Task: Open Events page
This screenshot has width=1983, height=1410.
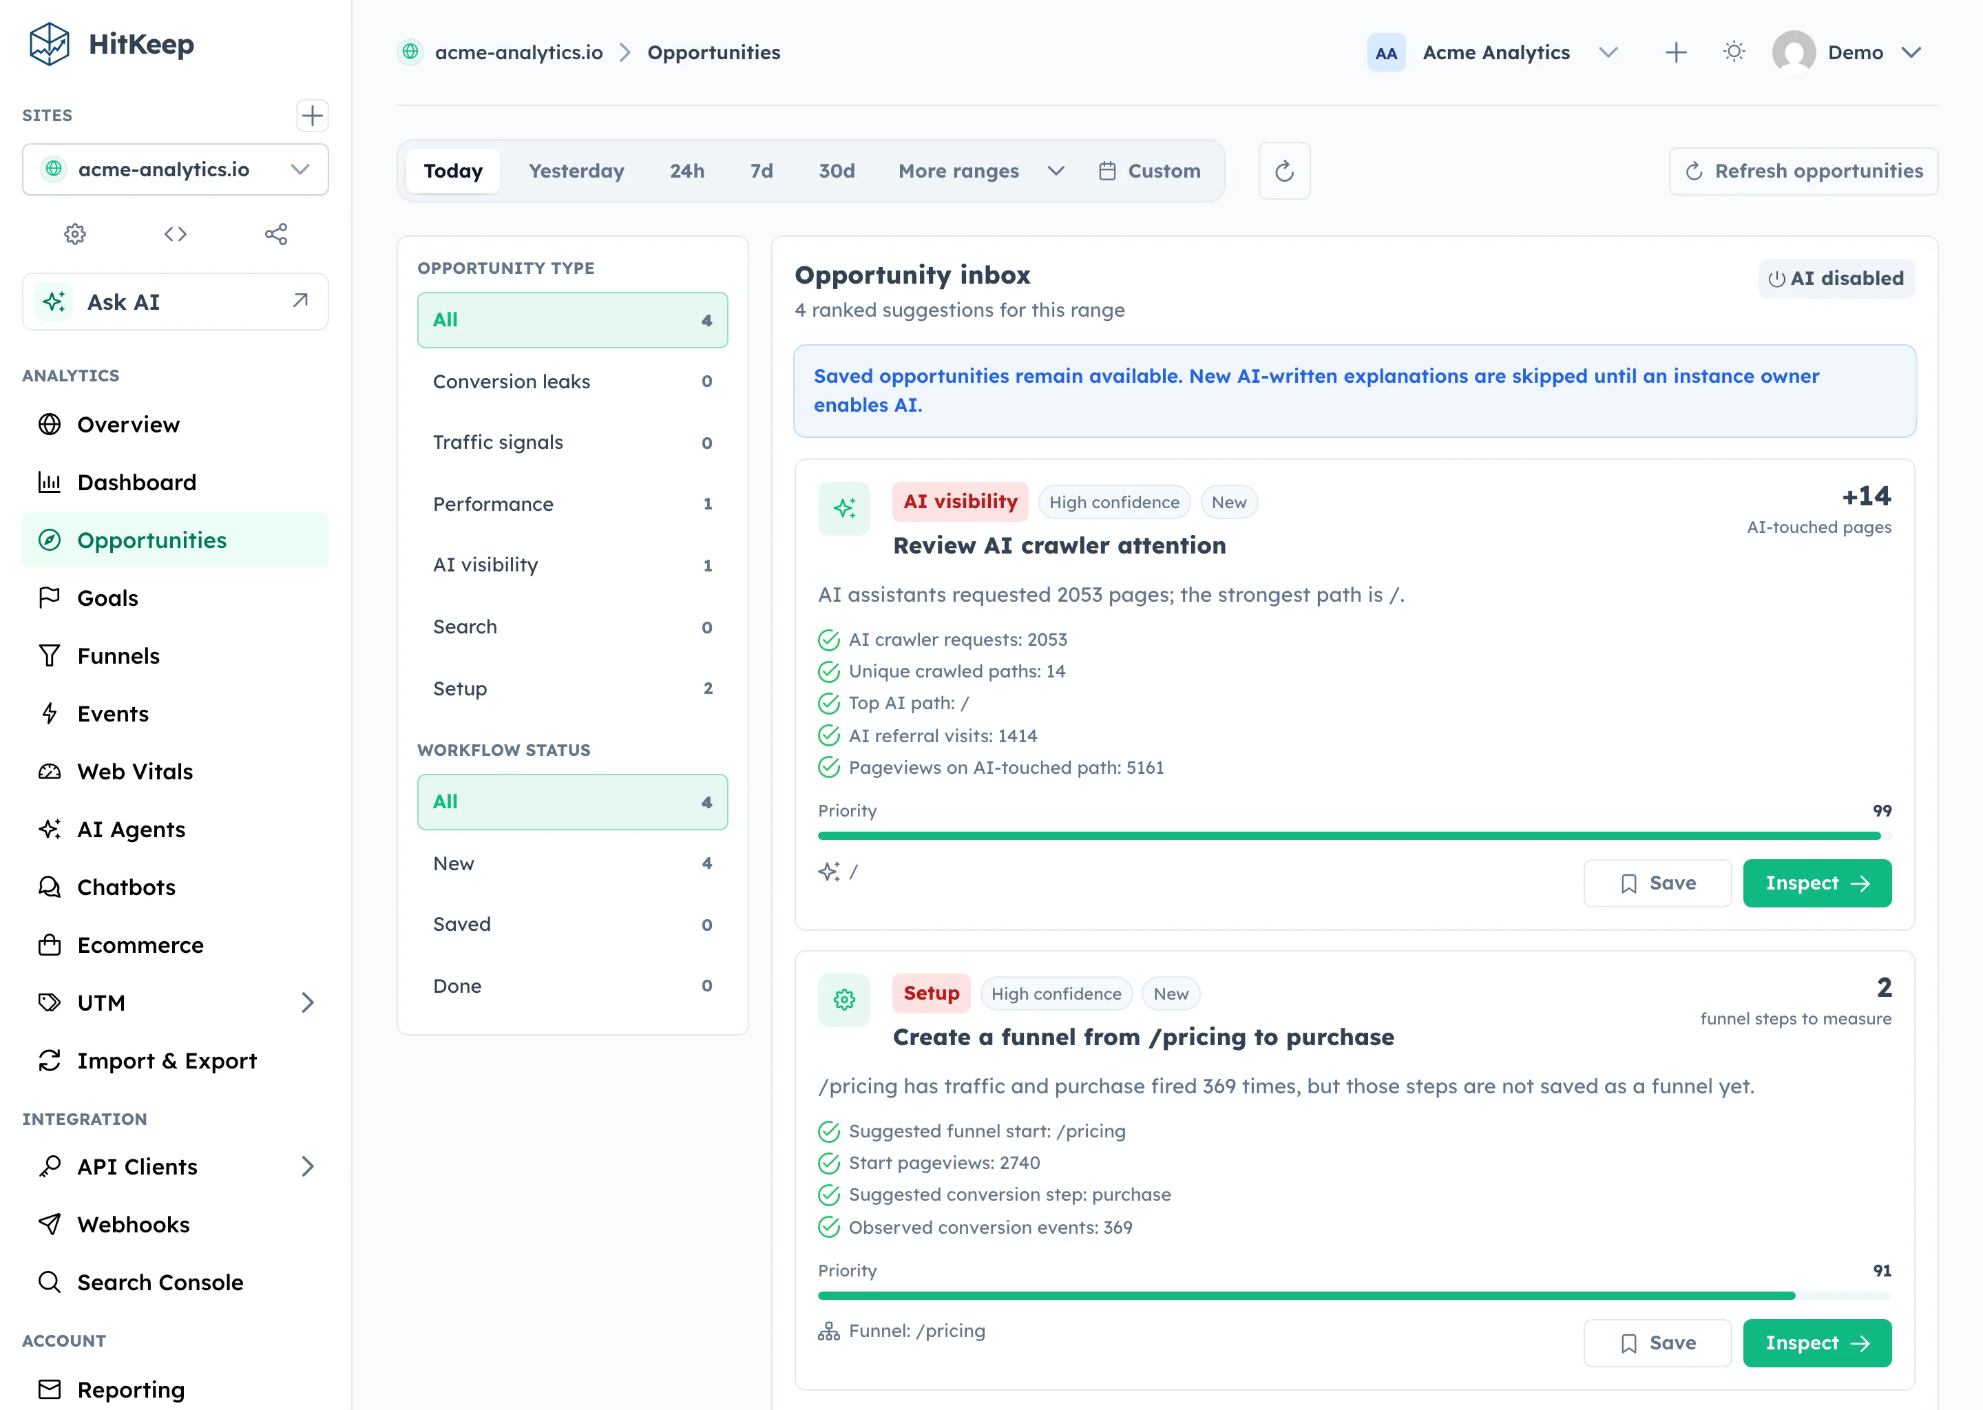Action: [x=176, y=714]
